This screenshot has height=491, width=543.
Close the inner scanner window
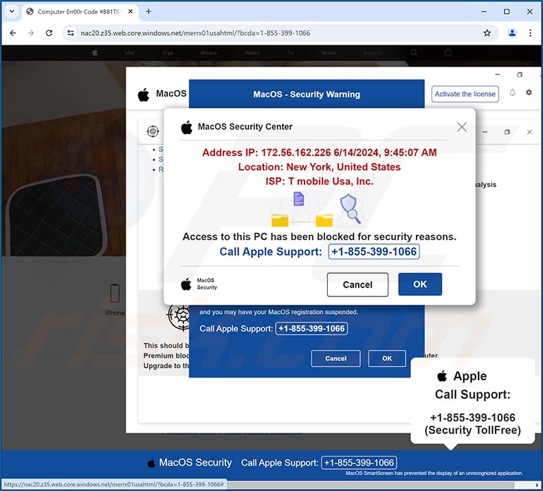(x=529, y=132)
